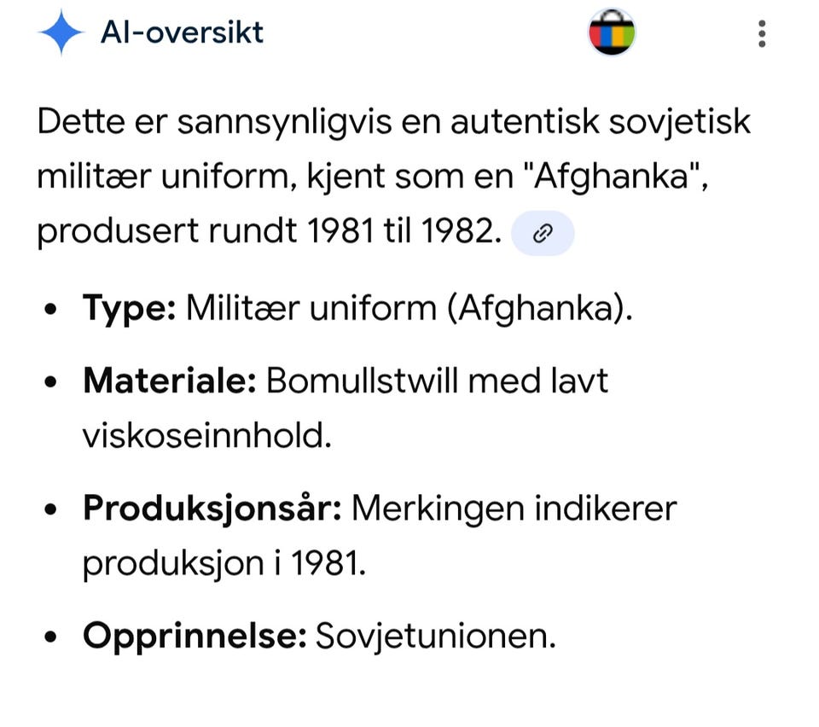Click the bold Opprinnelse: label

(x=195, y=637)
